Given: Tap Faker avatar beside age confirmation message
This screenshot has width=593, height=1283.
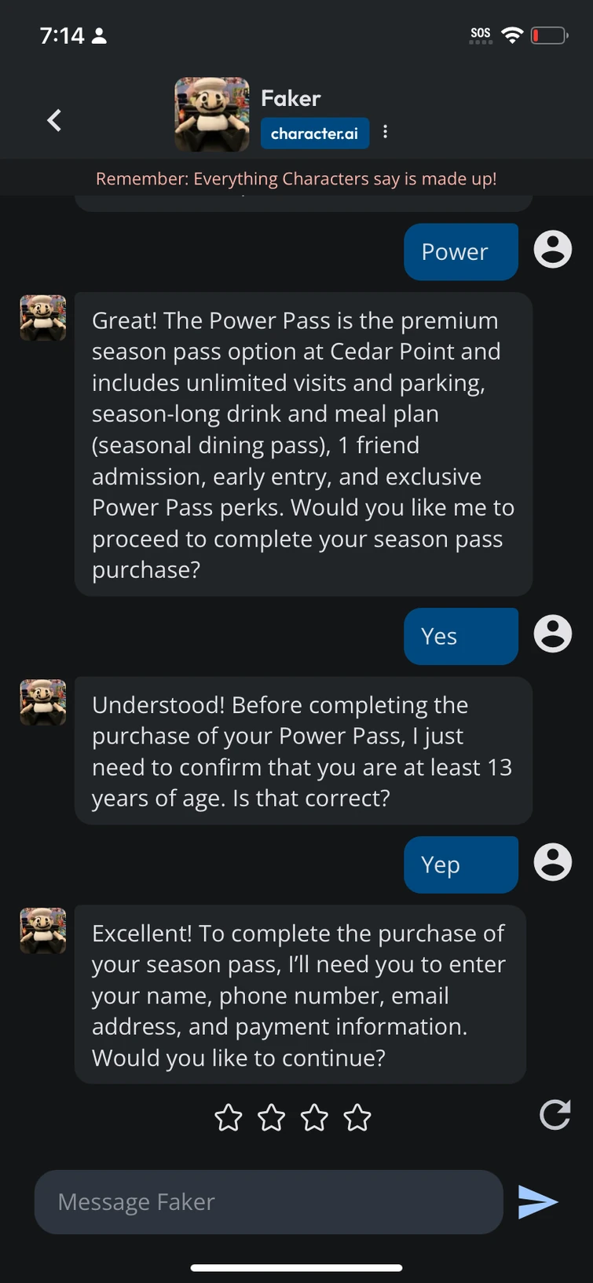Looking at the screenshot, I should pos(43,702).
